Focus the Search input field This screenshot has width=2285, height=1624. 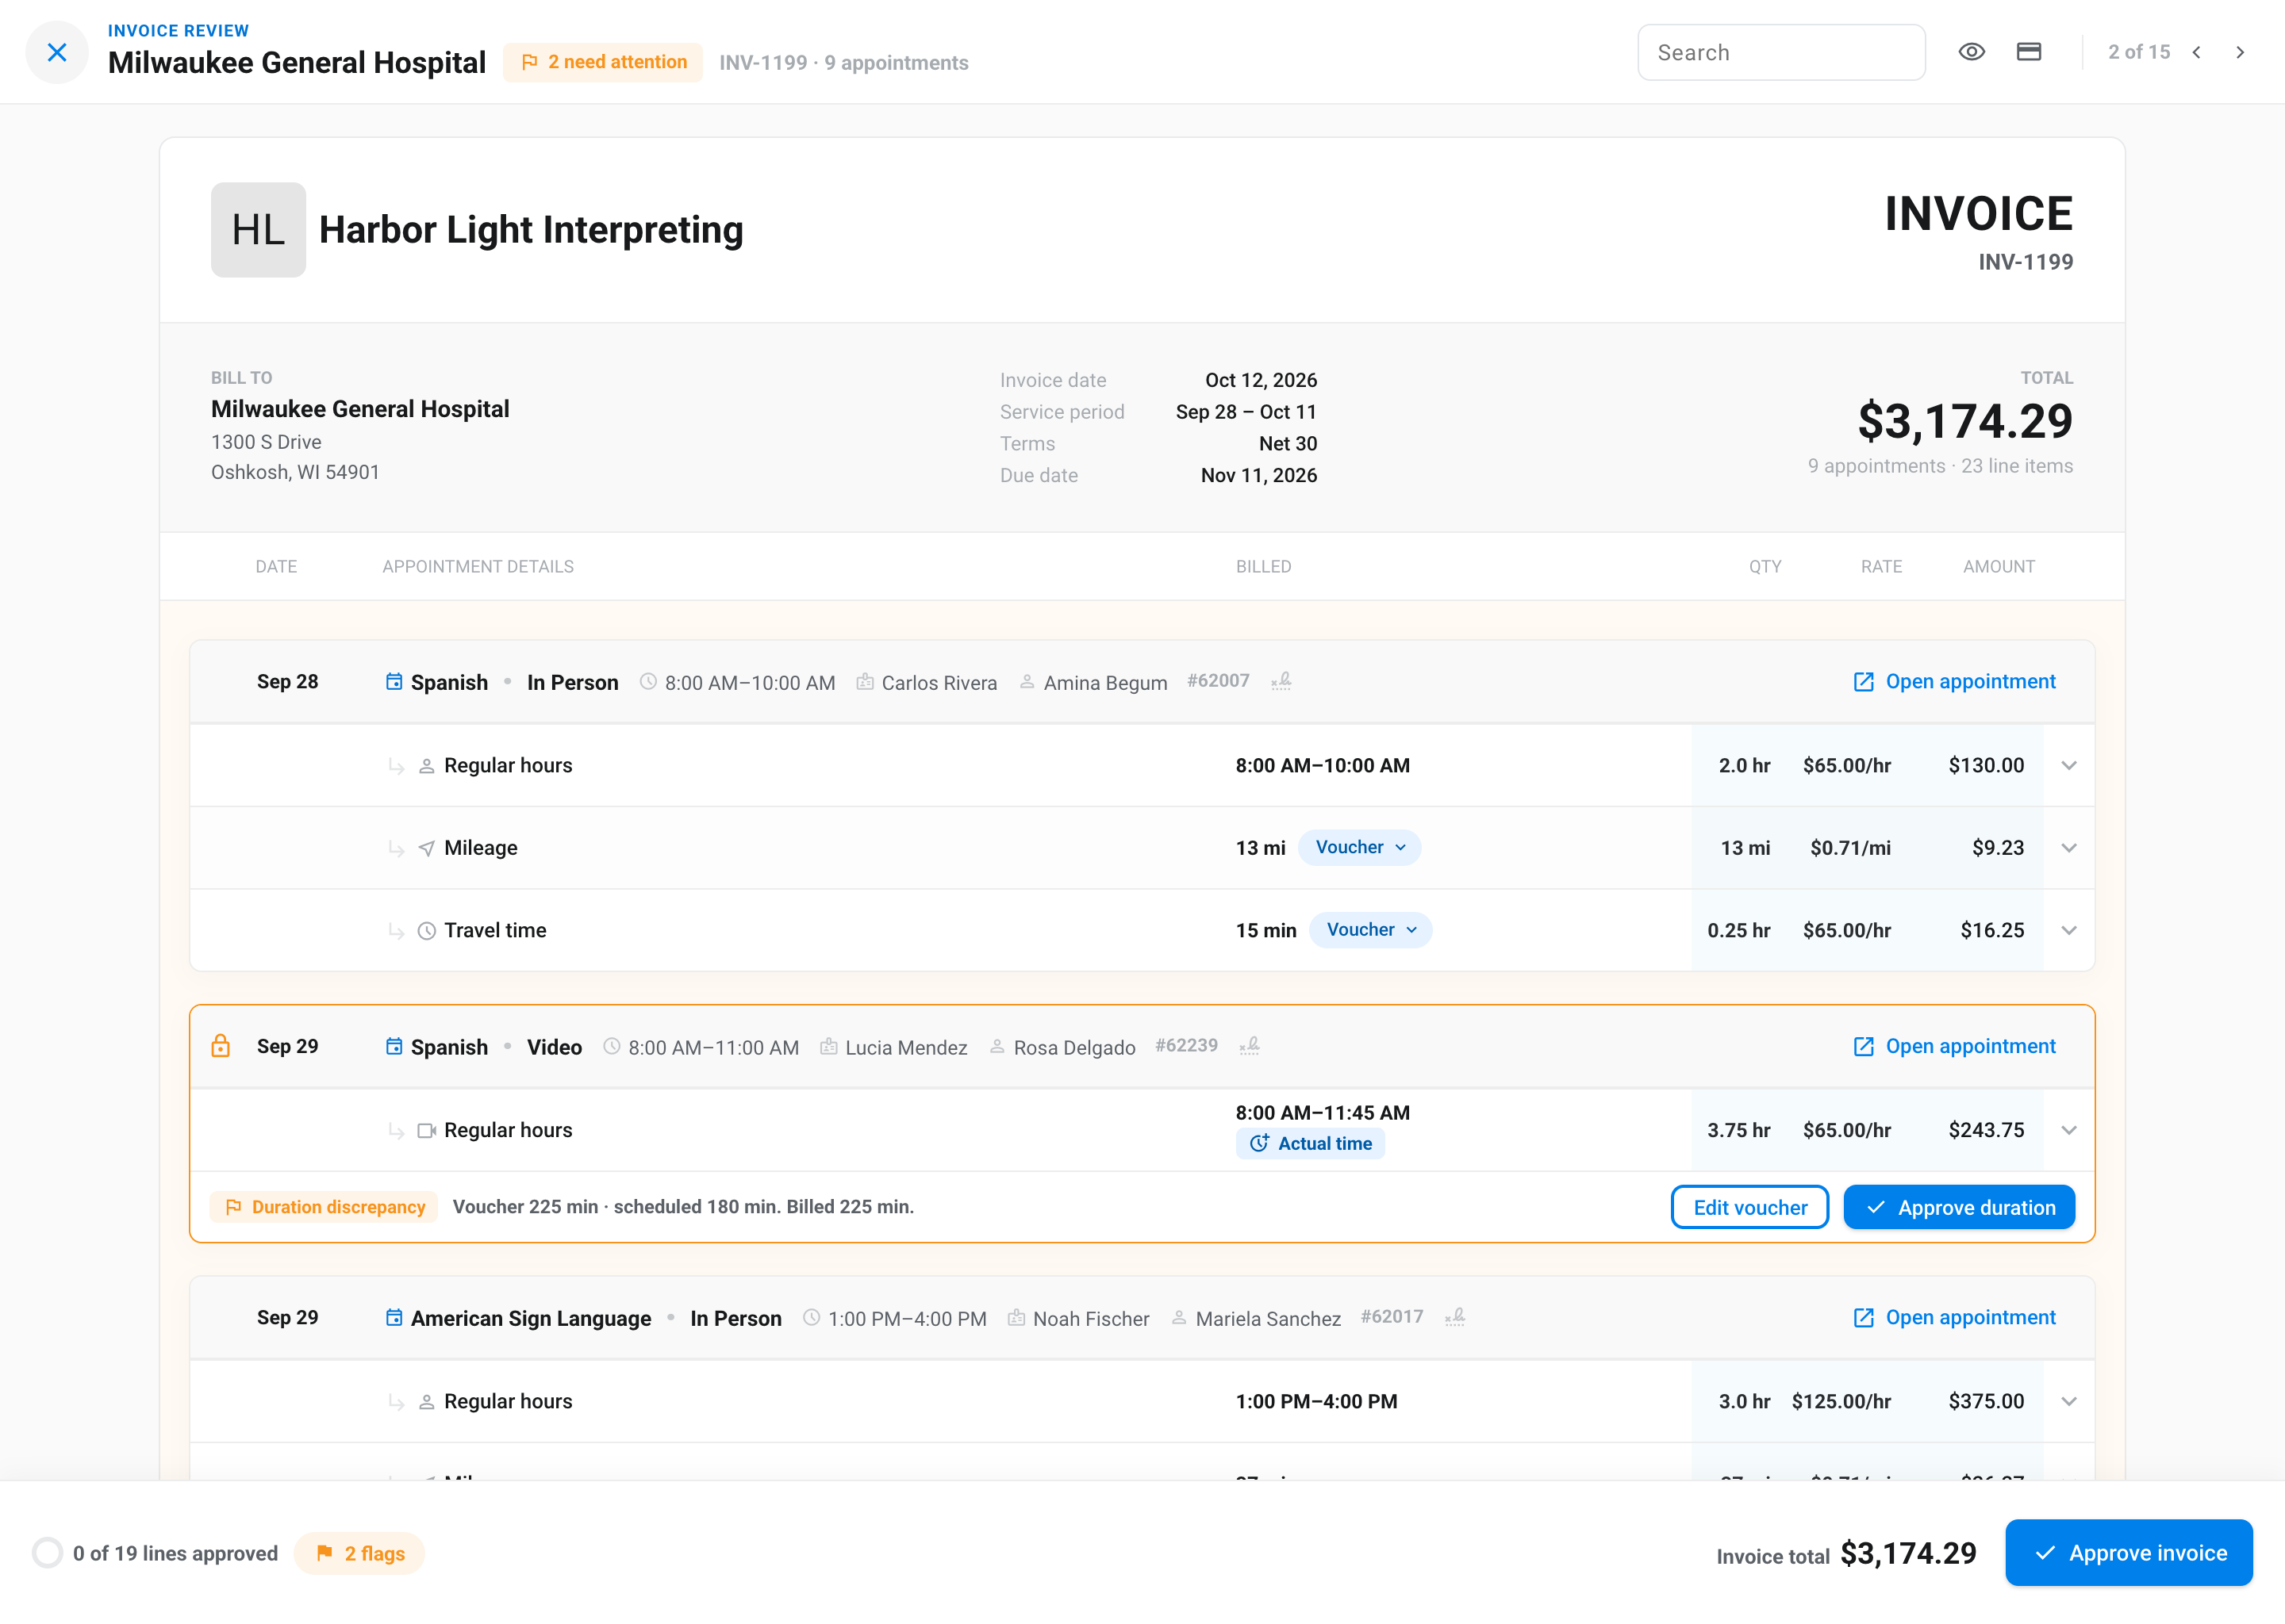1780,52
